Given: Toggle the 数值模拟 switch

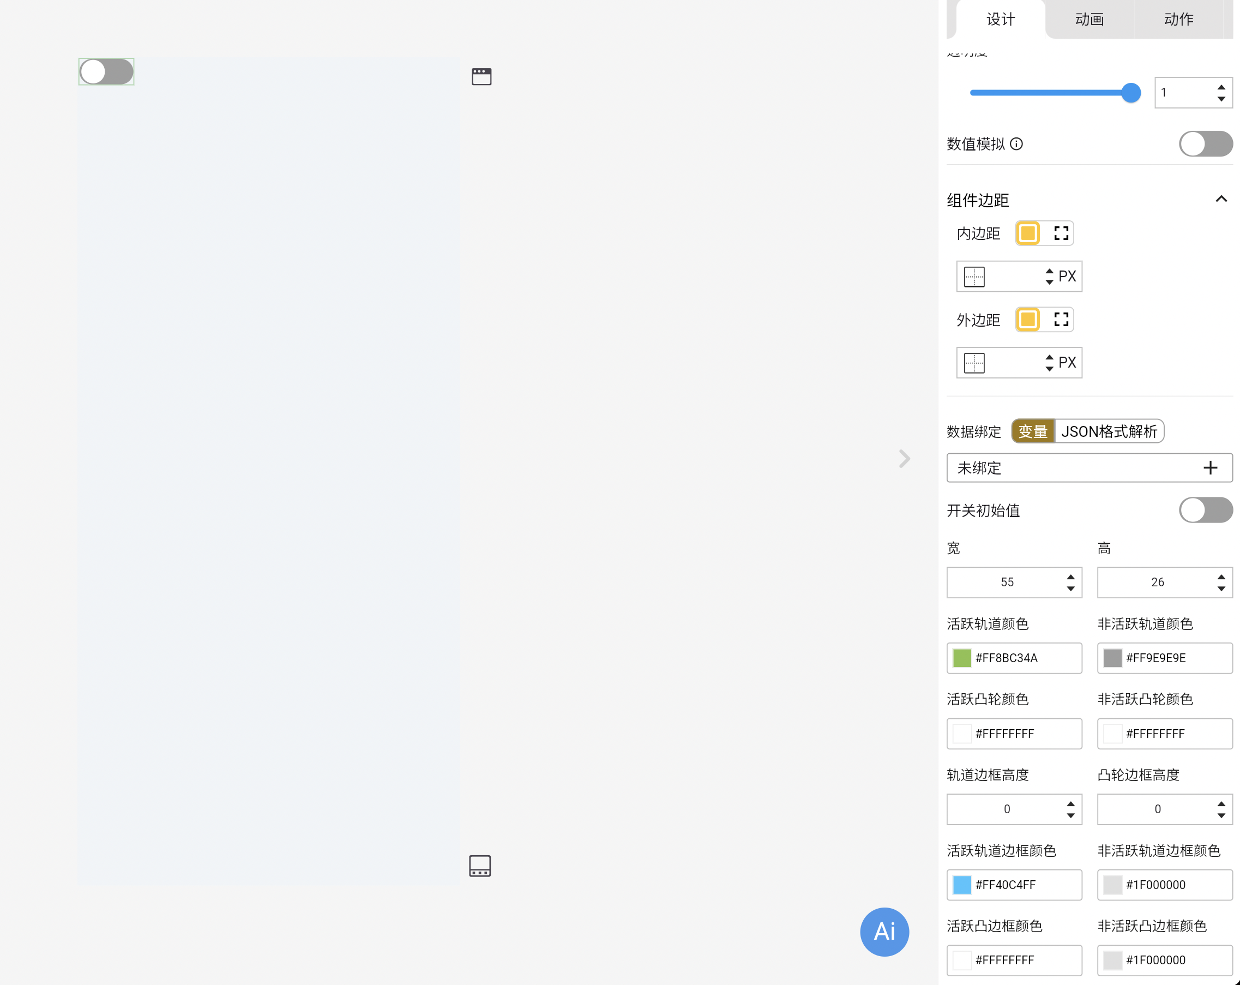Looking at the screenshot, I should 1205,144.
